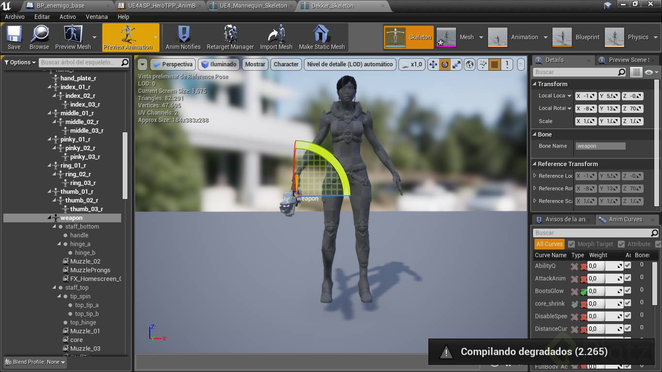Switch to Physics editor mode
Image resolution: width=662 pixels, height=372 pixels.
628,37
